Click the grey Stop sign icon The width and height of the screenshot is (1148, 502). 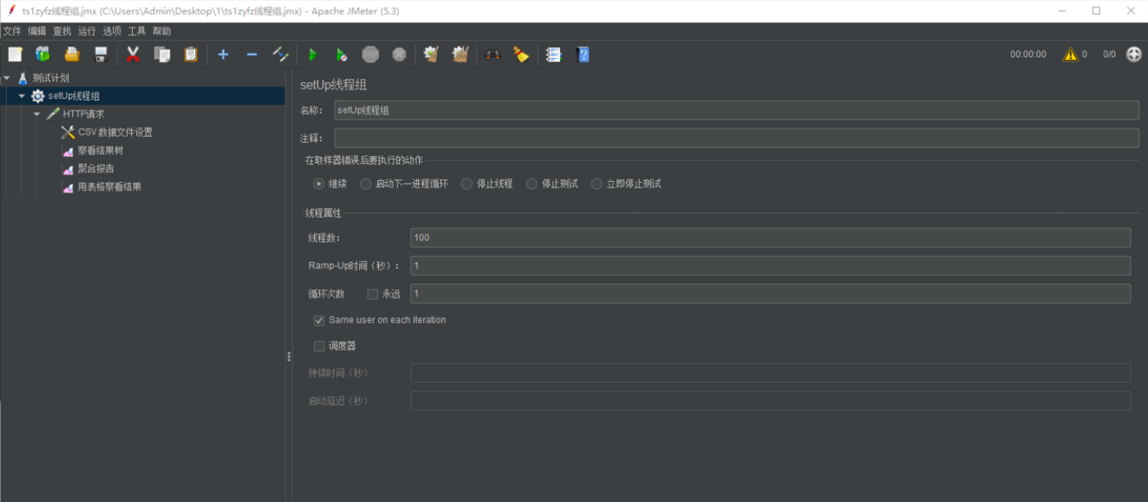(371, 55)
